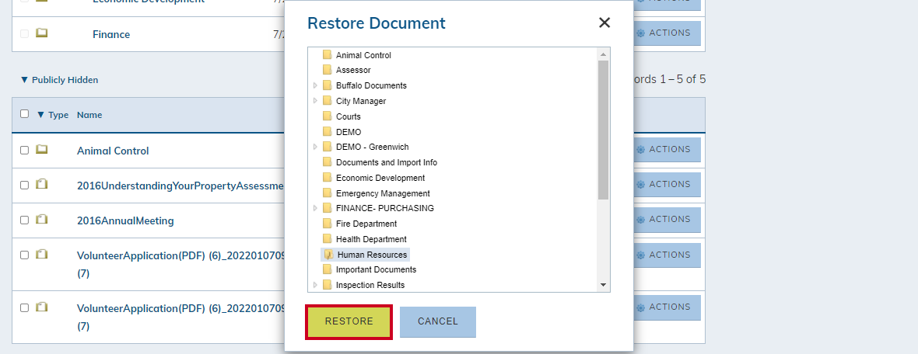Select Emergency Management folder in tree
Image resolution: width=918 pixels, height=354 pixels.
383,193
